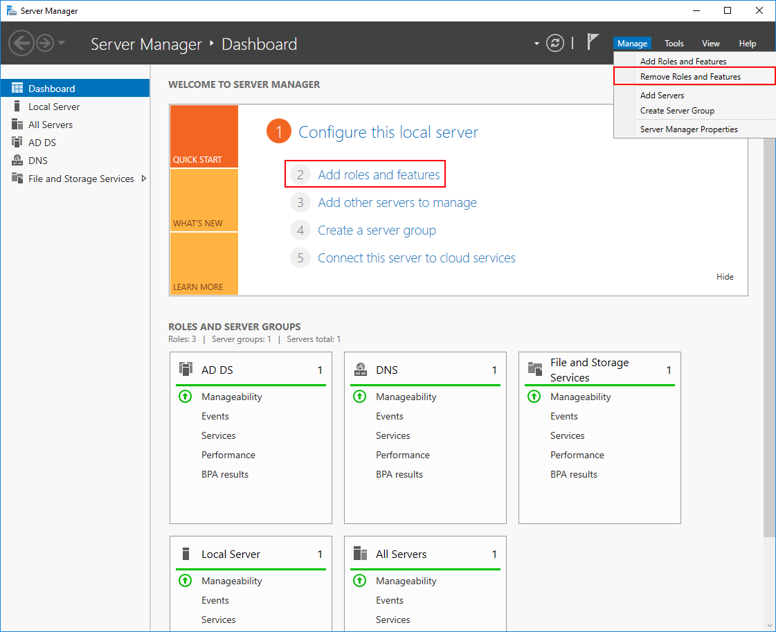
Task: Click All Servers Manageability status icon
Action: (360, 581)
